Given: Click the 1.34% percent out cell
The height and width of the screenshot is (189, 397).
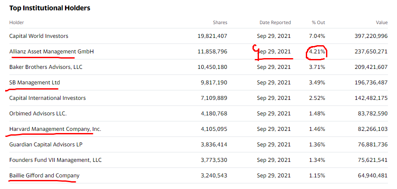Looking at the screenshot, I should point(317,160).
